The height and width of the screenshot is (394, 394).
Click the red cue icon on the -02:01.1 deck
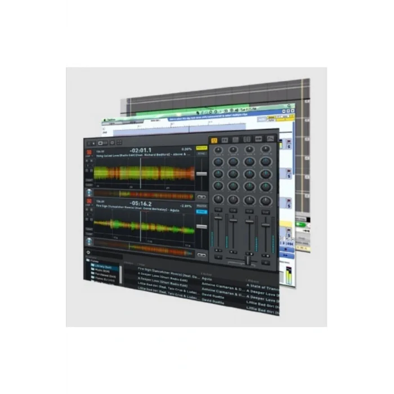click(x=89, y=153)
